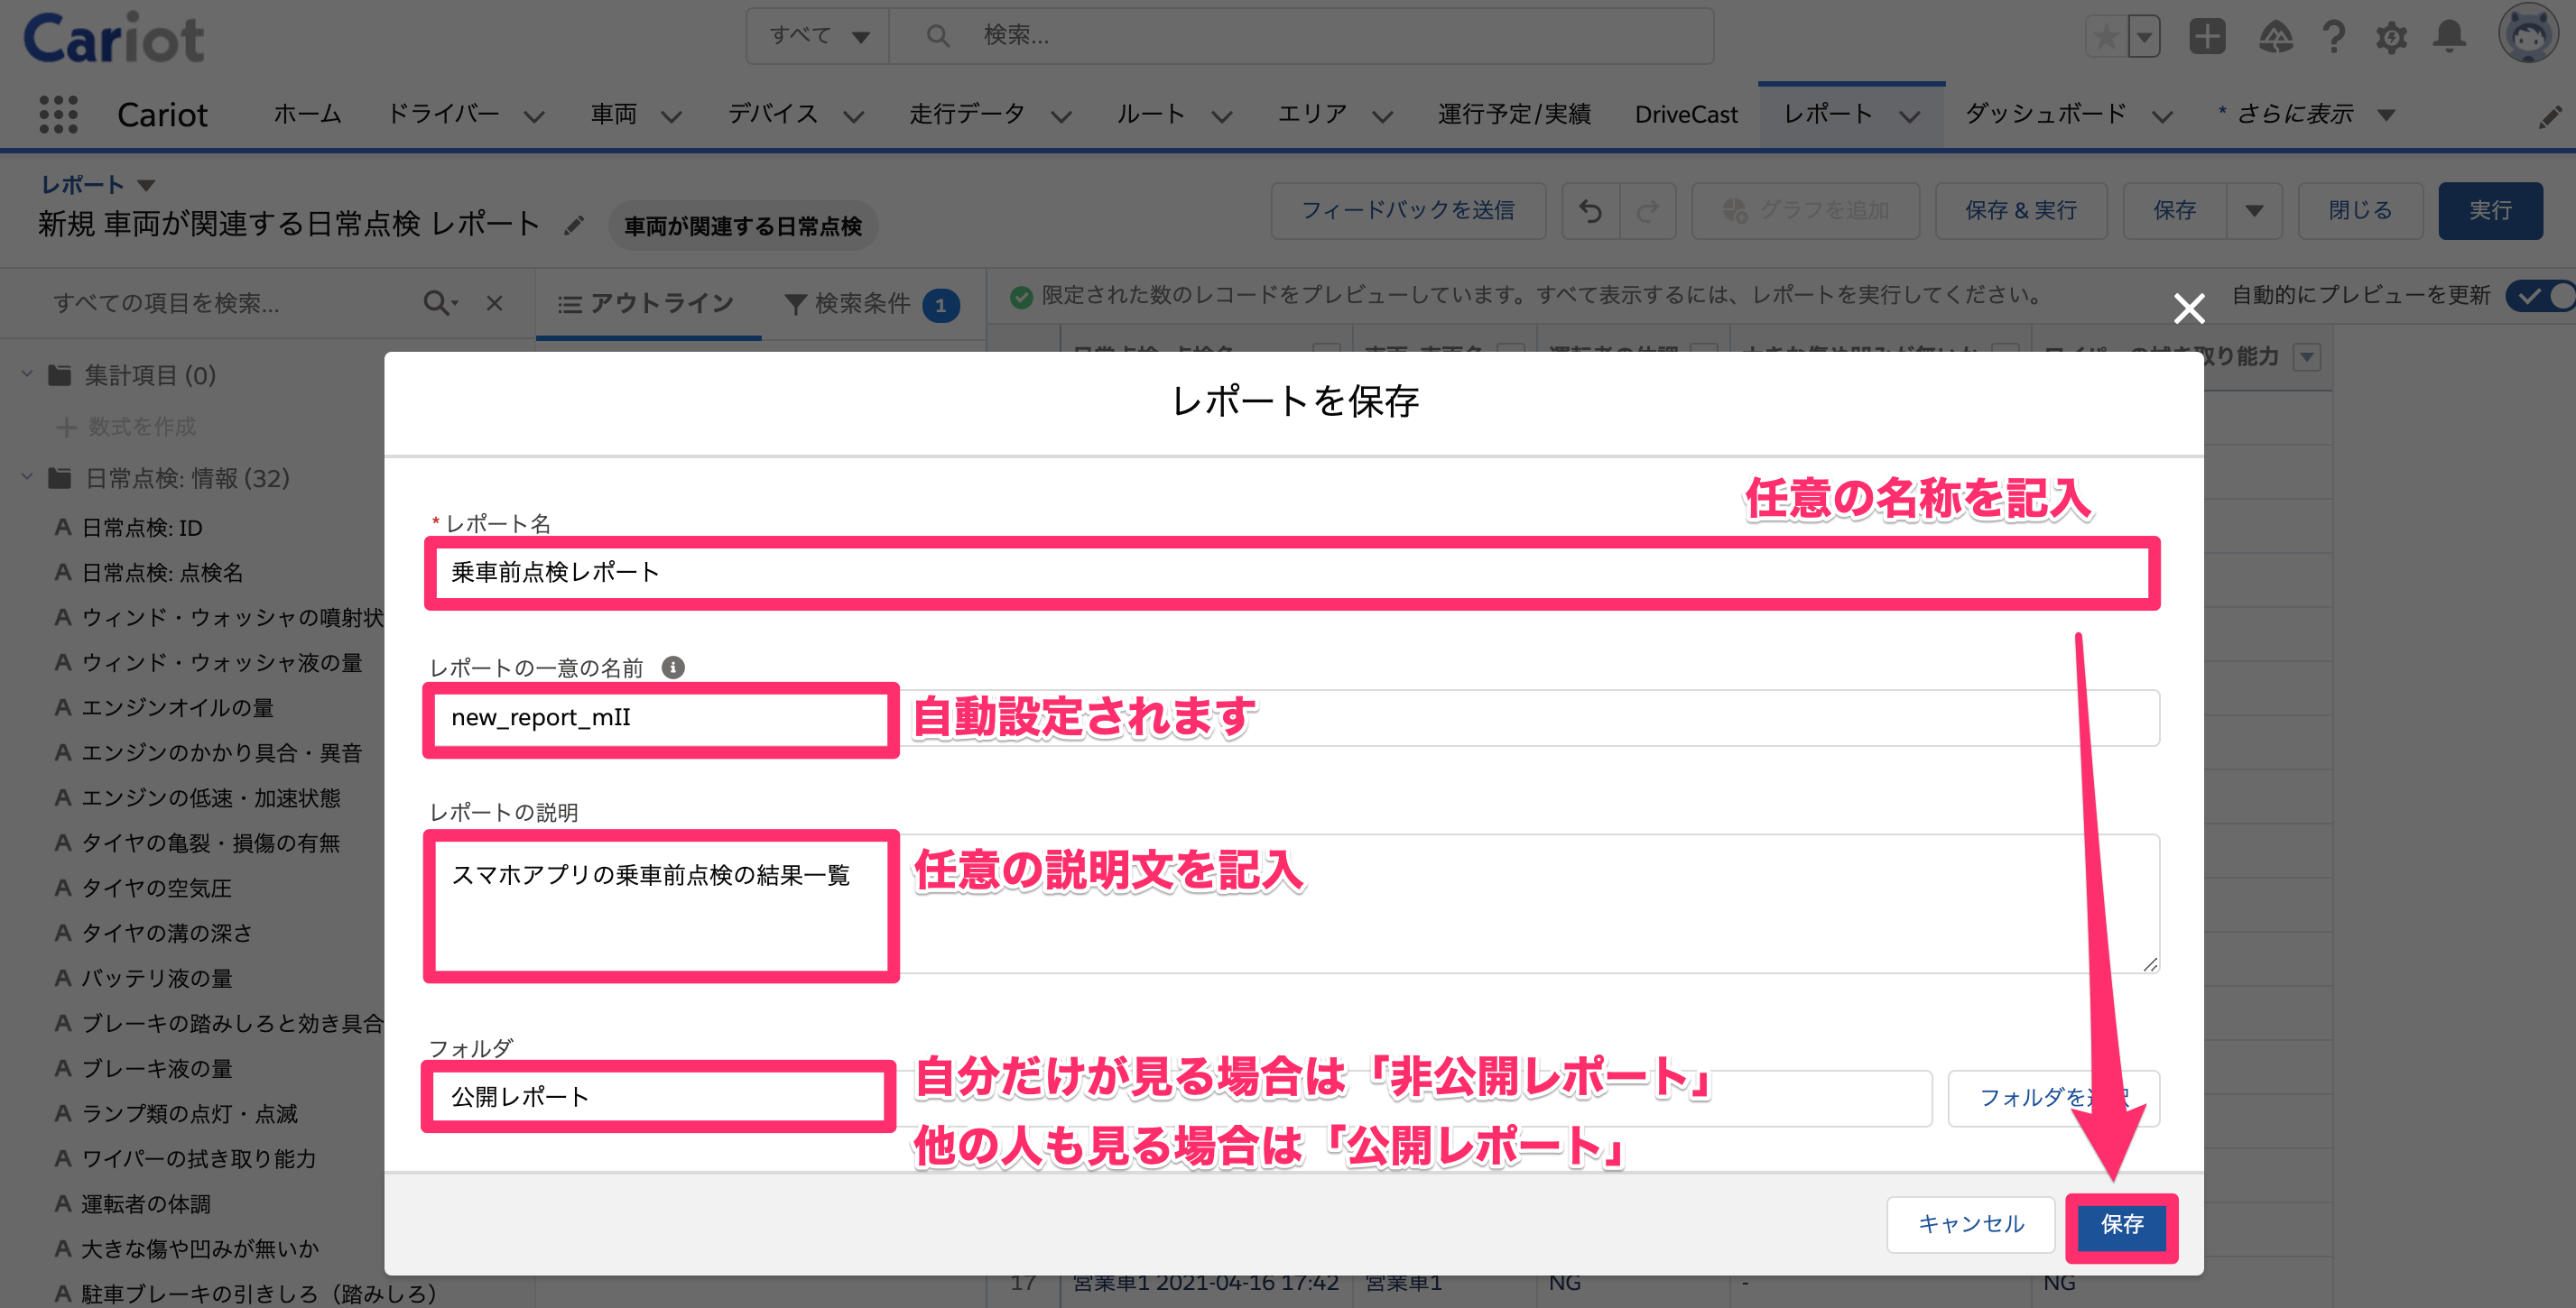2576x1308 pixels.
Task: Select the ブレーキ液の量 field
Action: [x=156, y=1068]
